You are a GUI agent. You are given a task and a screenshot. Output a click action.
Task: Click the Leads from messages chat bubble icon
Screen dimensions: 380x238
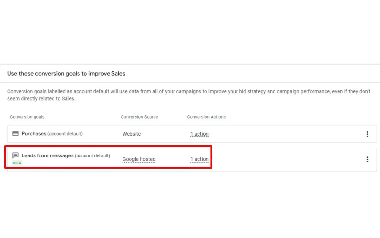click(x=15, y=155)
